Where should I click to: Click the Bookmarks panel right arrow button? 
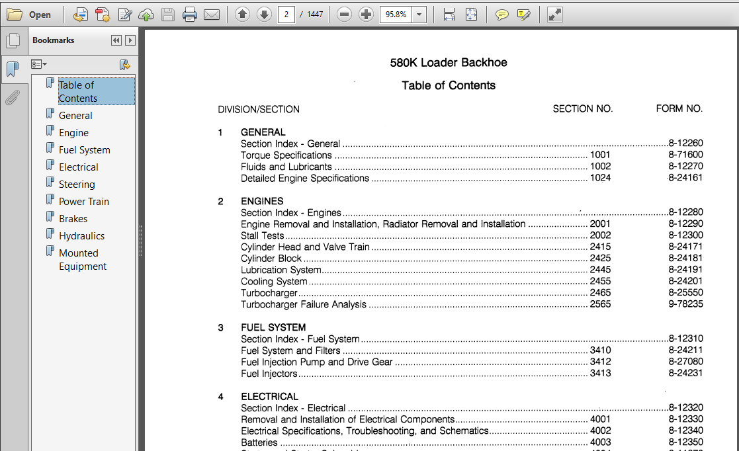[x=130, y=40]
